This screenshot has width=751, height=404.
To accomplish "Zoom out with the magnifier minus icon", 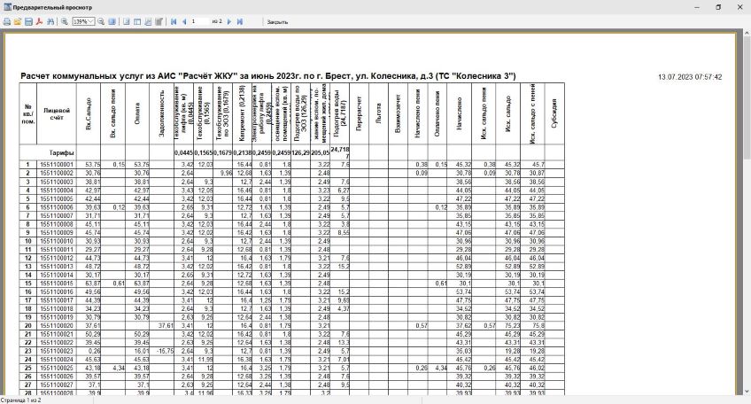I will 102,20.
